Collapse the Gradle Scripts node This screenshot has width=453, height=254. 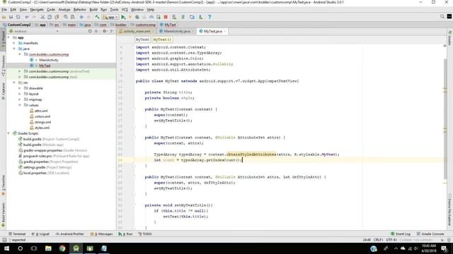[x=8, y=133]
